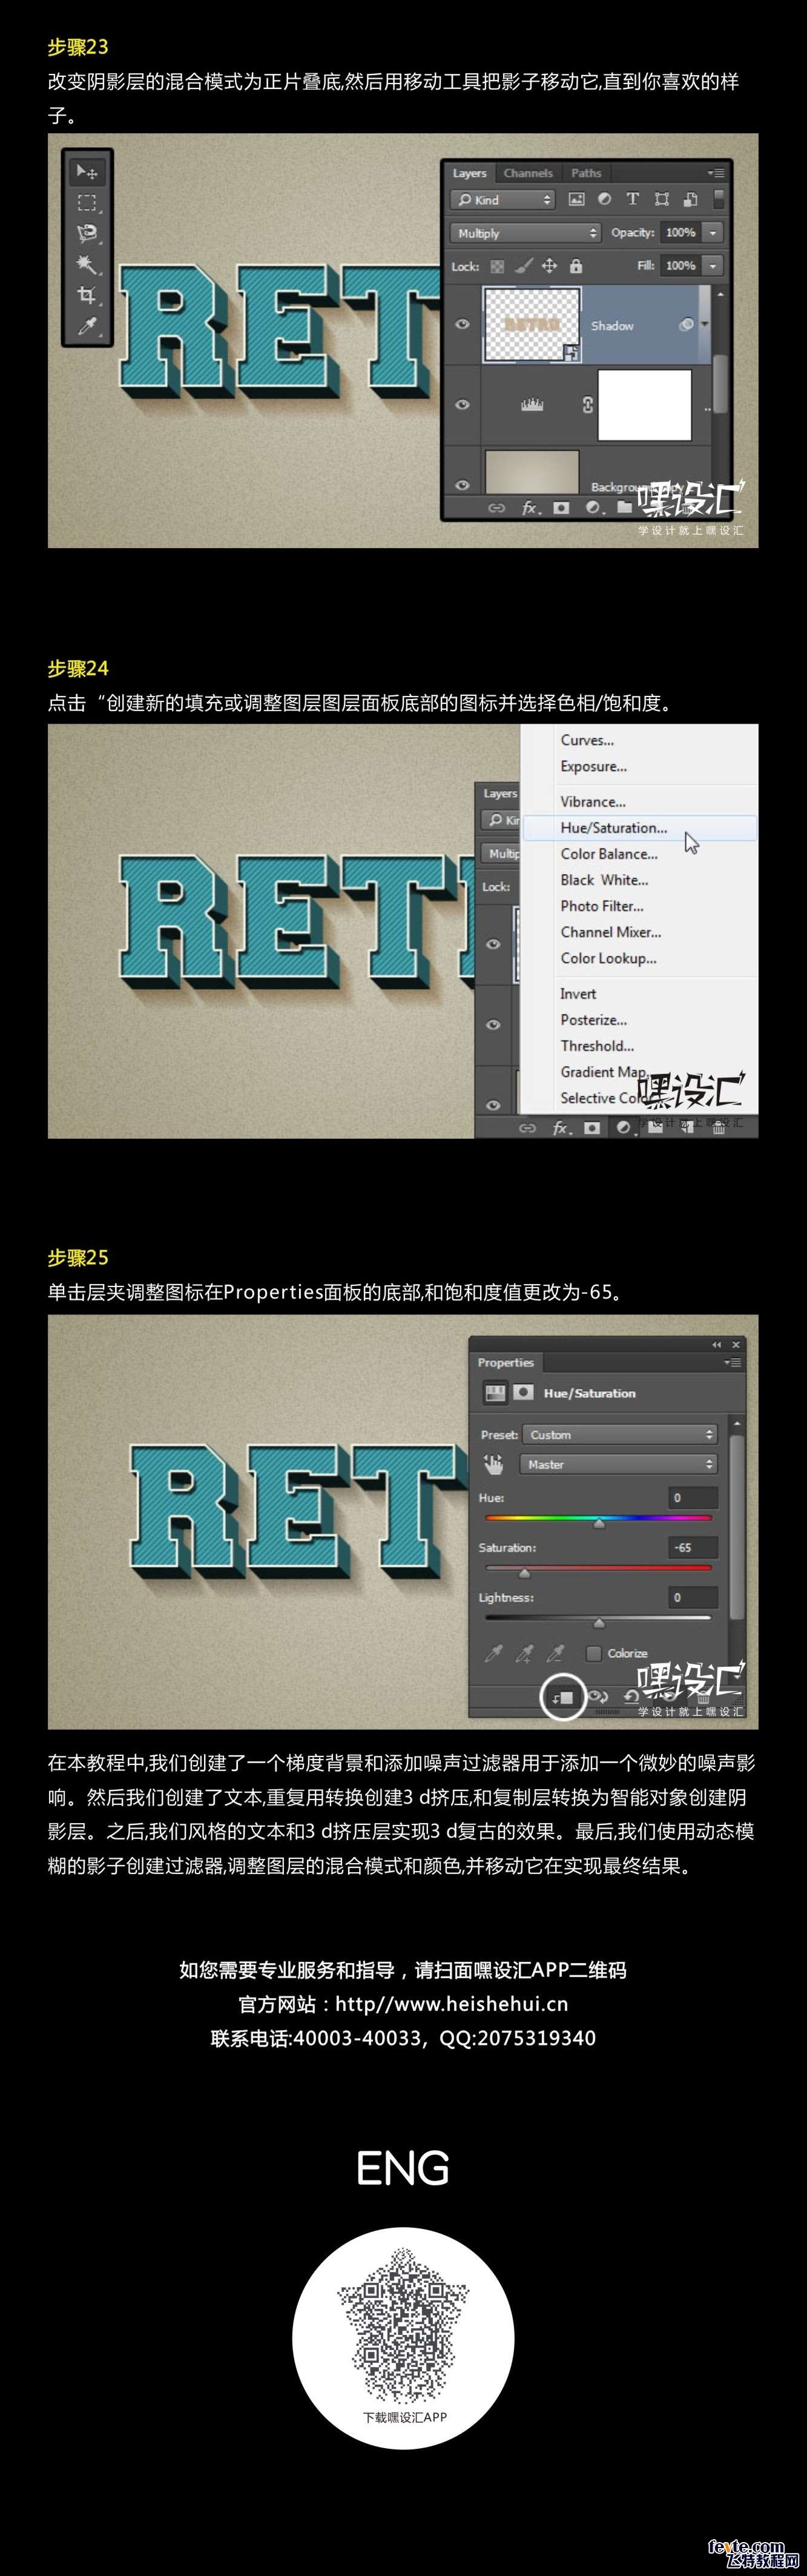Image resolution: width=807 pixels, height=2576 pixels.
Task: Click the clip to layer icon
Action: [563, 1698]
